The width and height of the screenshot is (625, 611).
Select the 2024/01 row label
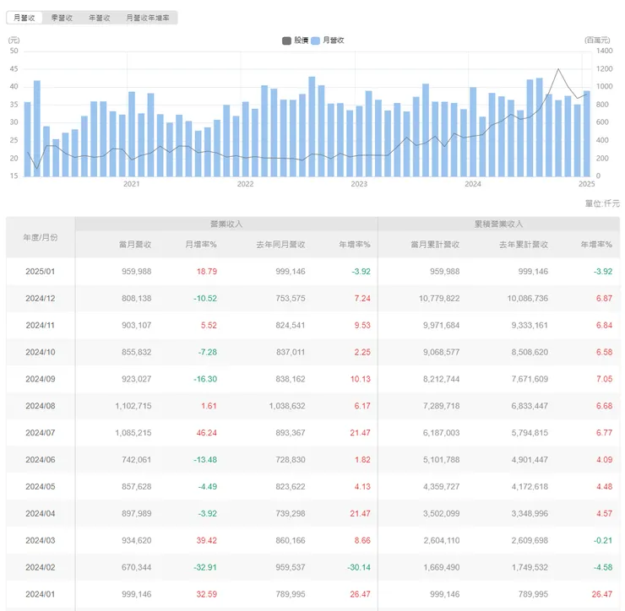41,594
